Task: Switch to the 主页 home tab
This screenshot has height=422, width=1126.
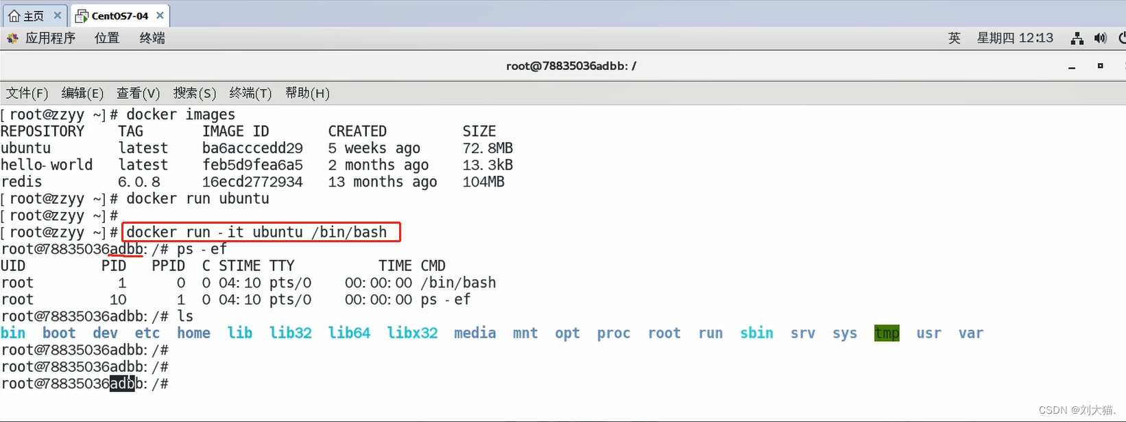Action: pyautogui.click(x=34, y=16)
